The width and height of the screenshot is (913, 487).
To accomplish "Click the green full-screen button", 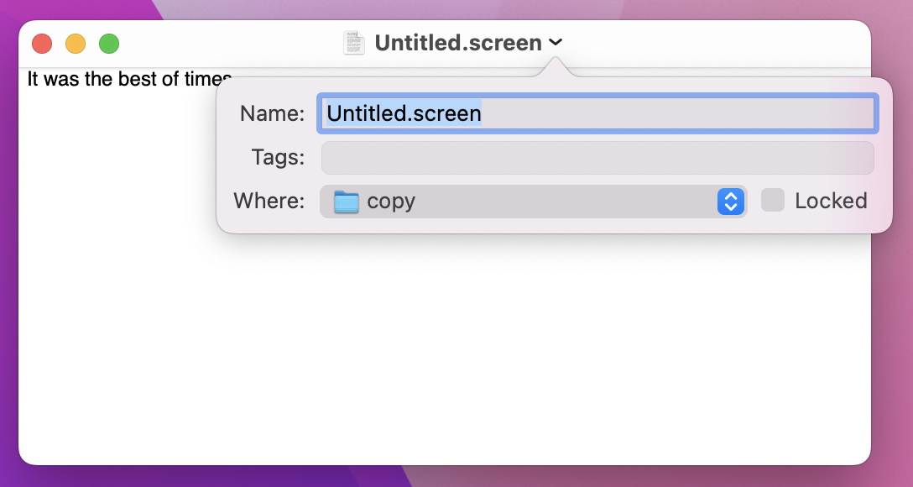I will coord(109,42).
